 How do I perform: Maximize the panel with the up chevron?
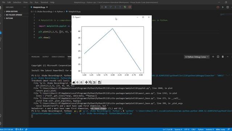point(228,57)
